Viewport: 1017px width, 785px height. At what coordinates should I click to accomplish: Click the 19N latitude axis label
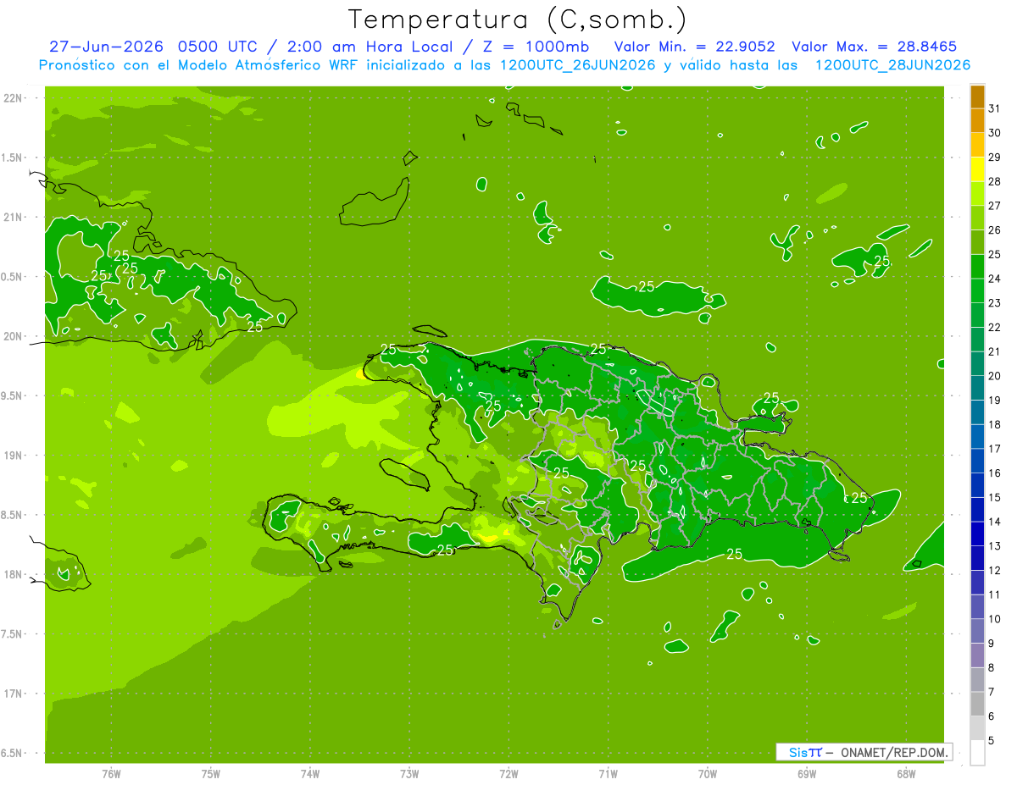tap(12, 455)
